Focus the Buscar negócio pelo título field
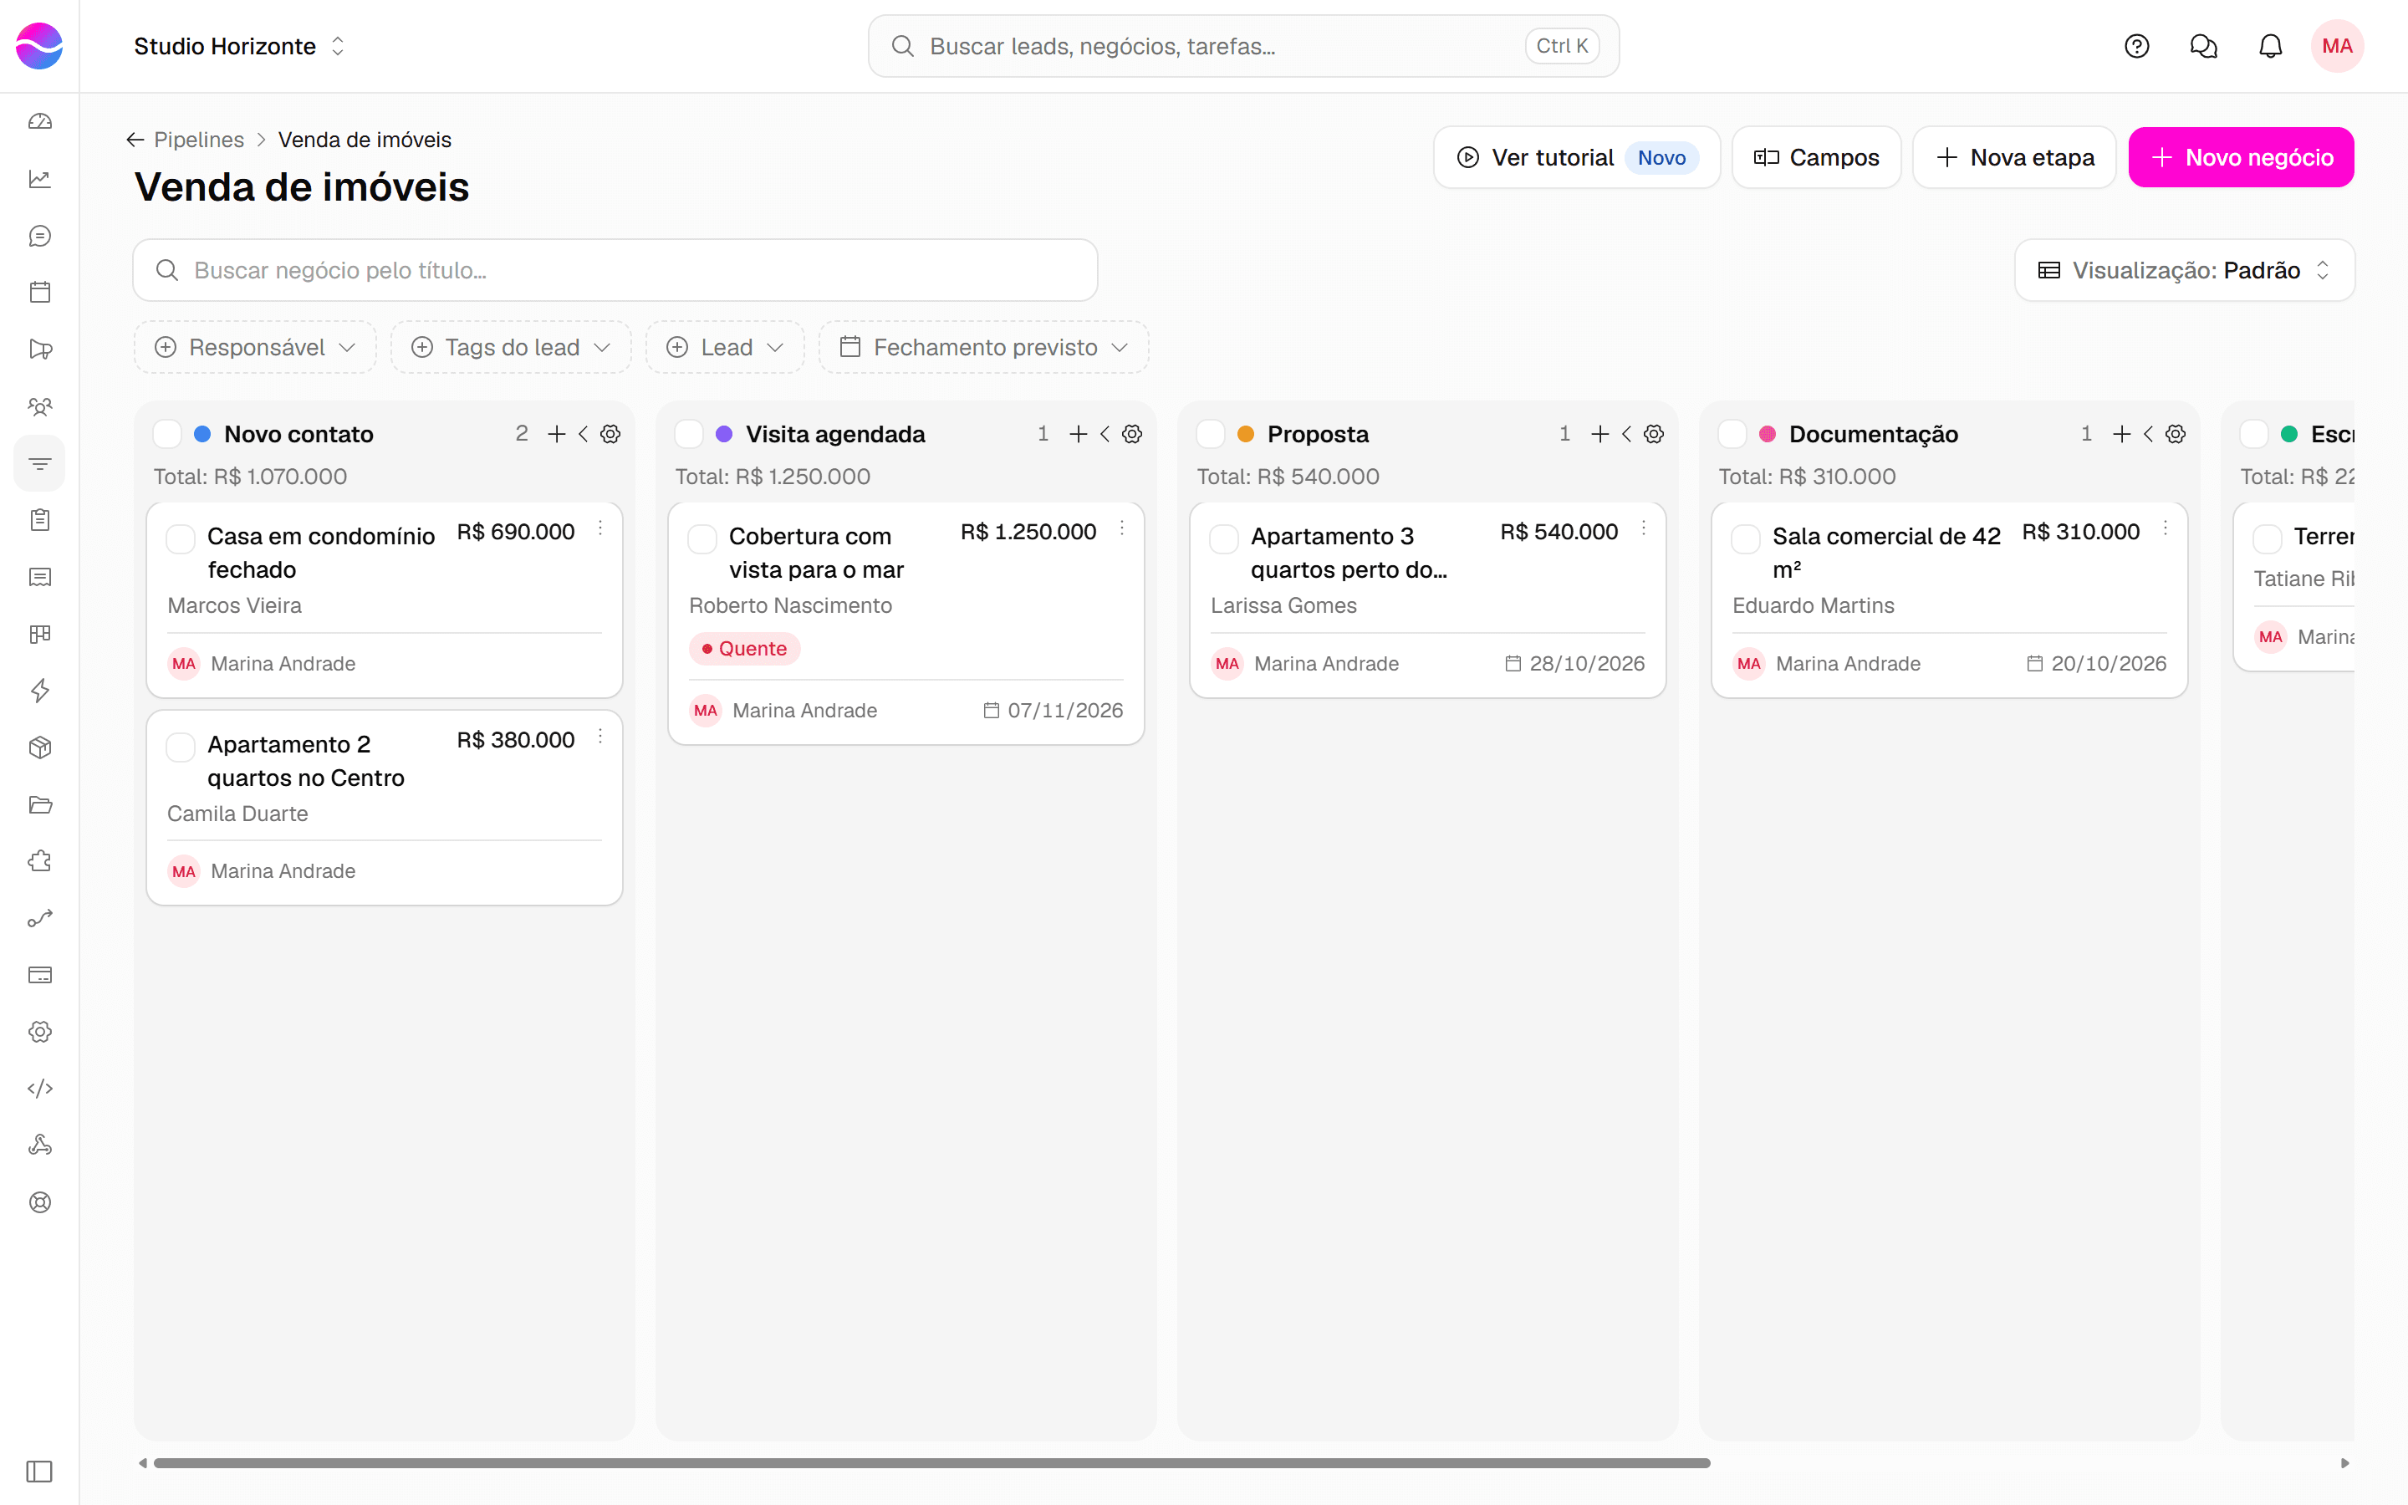Screen dimensions: 2408x1505 615,270
